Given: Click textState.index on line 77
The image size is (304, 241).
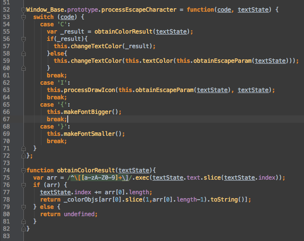Looking at the screenshot, I should click(x=66, y=192).
